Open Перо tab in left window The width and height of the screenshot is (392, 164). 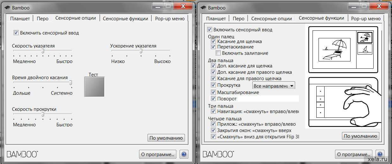42,19
